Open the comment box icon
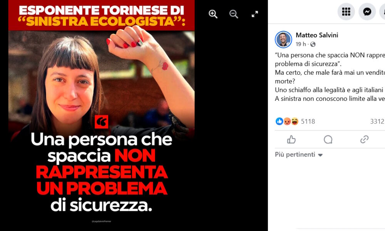The width and height of the screenshot is (385, 231). (x=328, y=139)
